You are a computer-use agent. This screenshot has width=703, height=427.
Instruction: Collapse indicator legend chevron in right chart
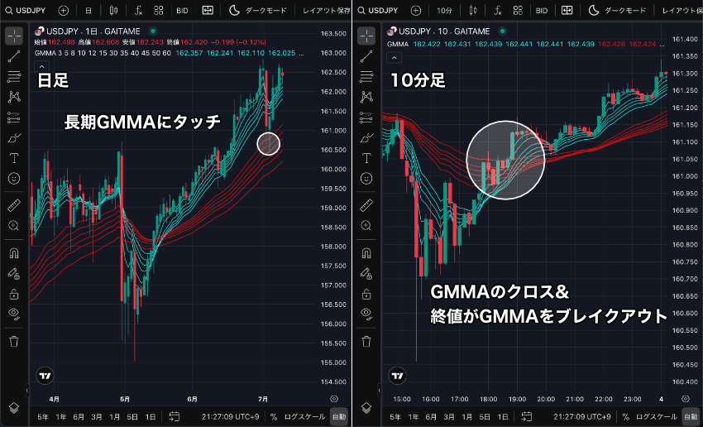point(394,57)
